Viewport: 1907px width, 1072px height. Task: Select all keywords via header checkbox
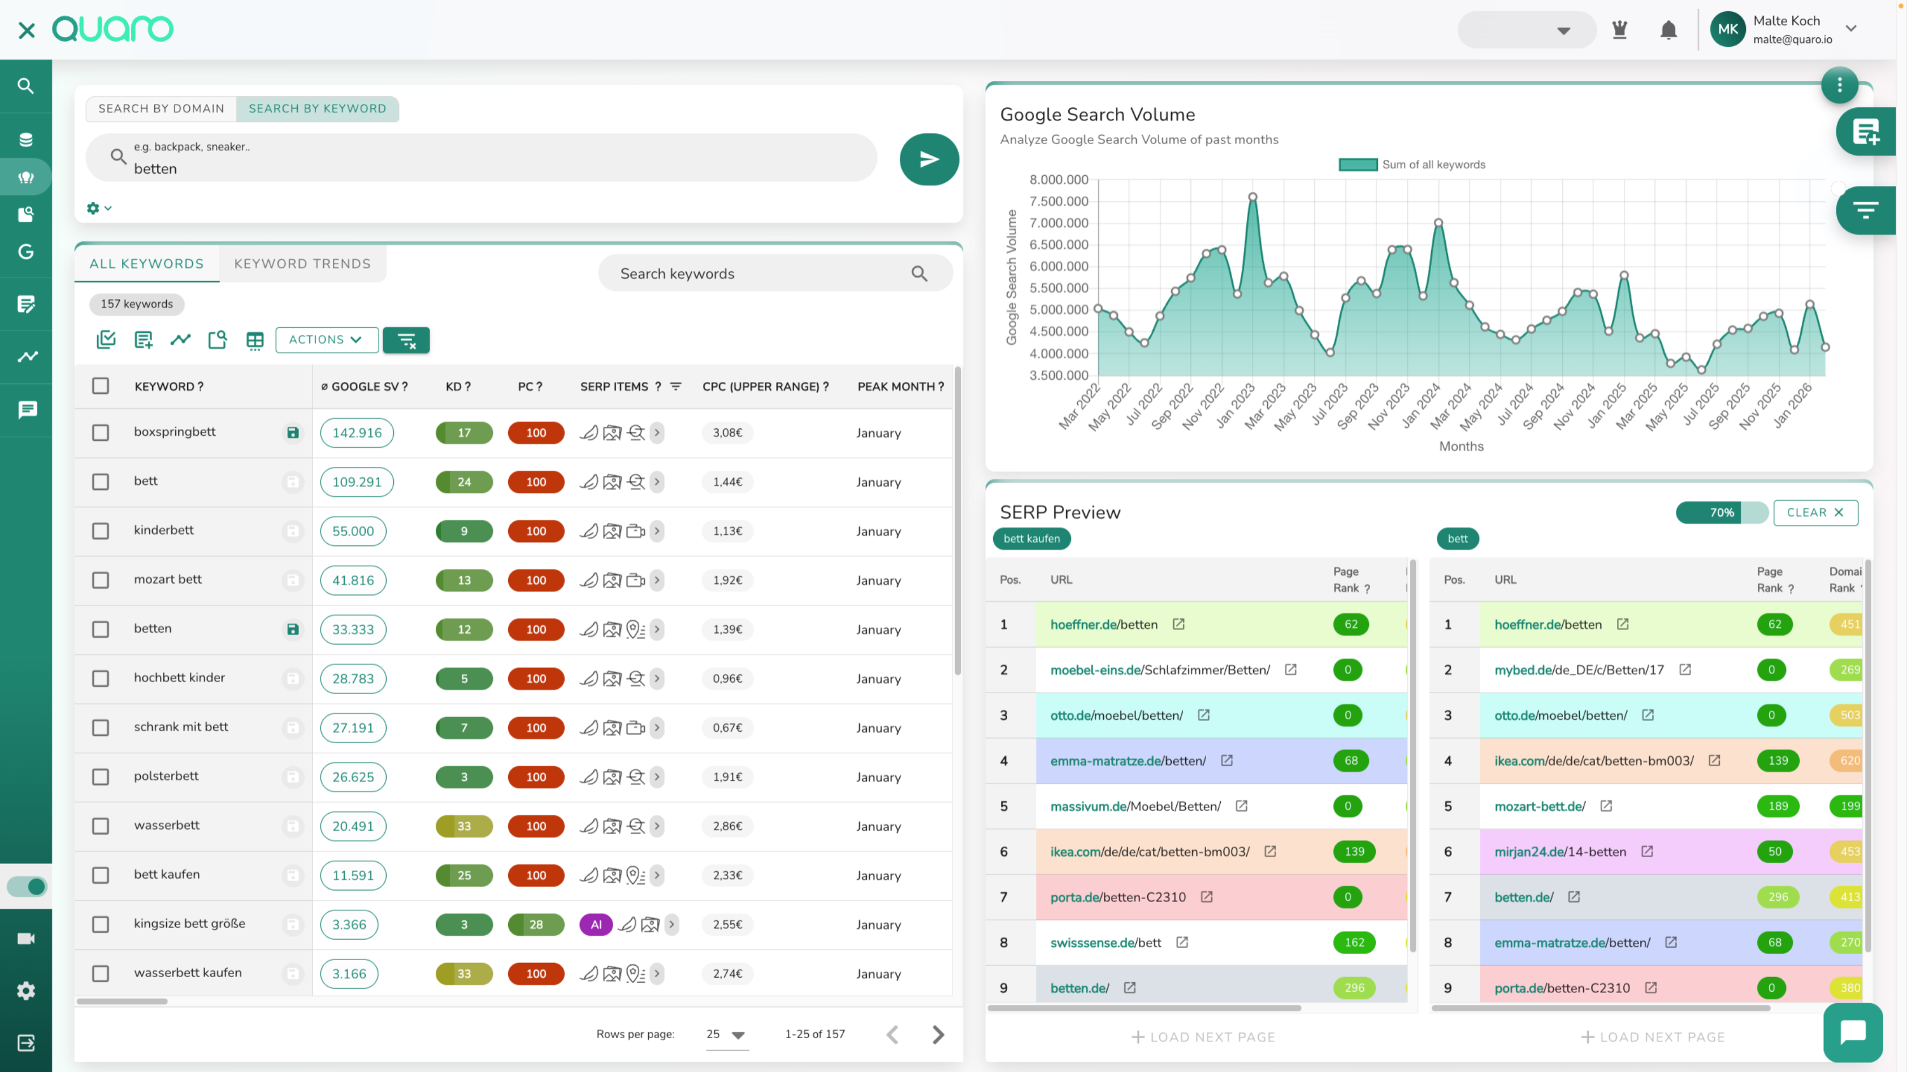point(101,386)
